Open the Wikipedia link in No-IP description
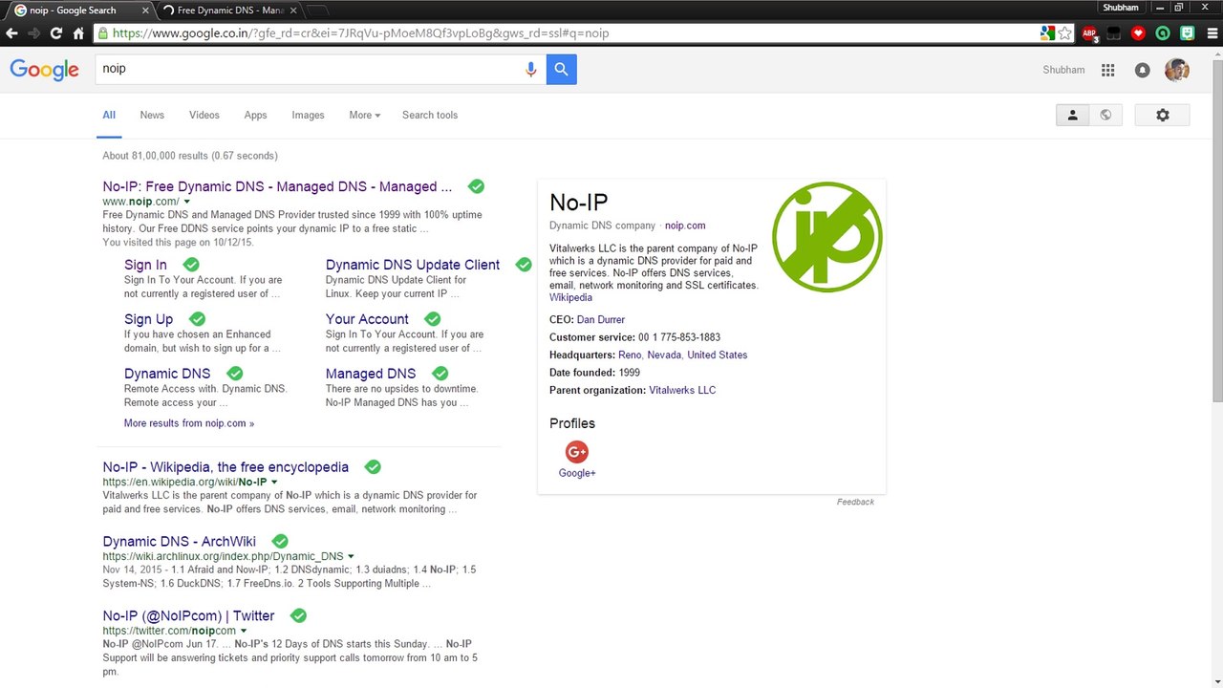1223x688 pixels. [x=570, y=297]
